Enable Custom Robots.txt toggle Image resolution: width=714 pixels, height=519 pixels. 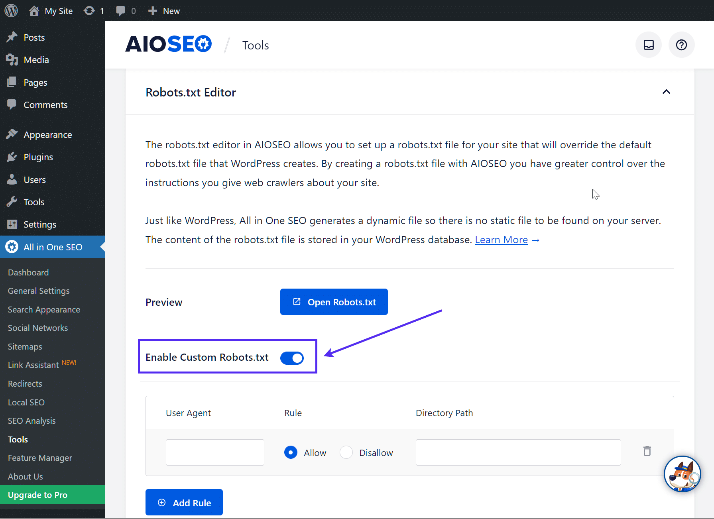pyautogui.click(x=291, y=358)
